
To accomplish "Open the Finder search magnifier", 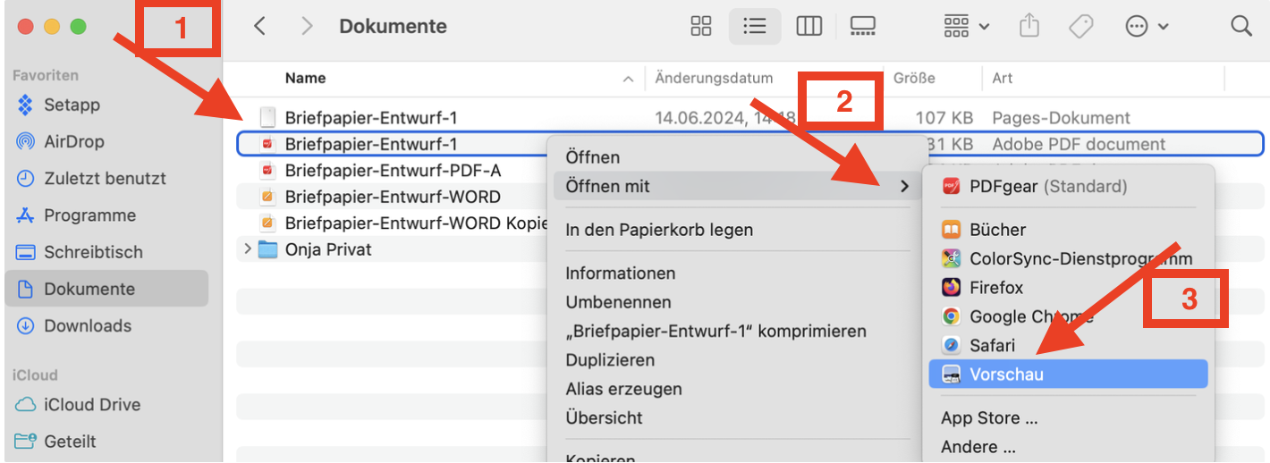I will coord(1241,27).
